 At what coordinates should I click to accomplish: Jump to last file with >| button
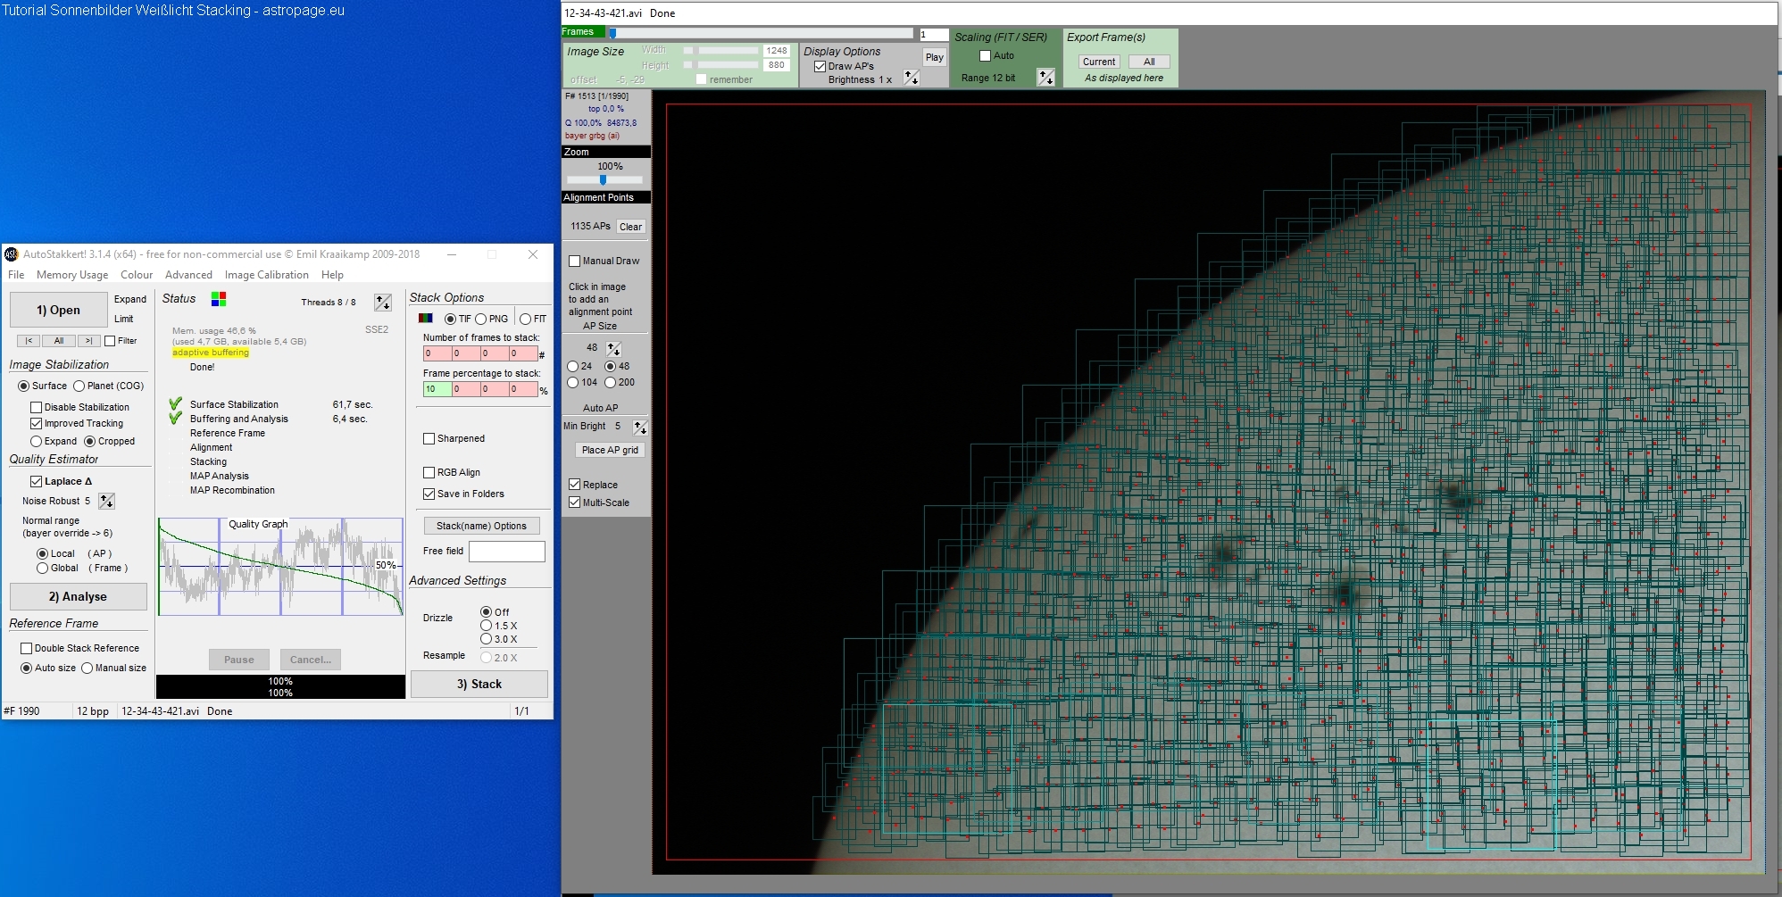pos(88,341)
